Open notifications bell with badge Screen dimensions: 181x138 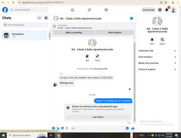click(167, 10)
